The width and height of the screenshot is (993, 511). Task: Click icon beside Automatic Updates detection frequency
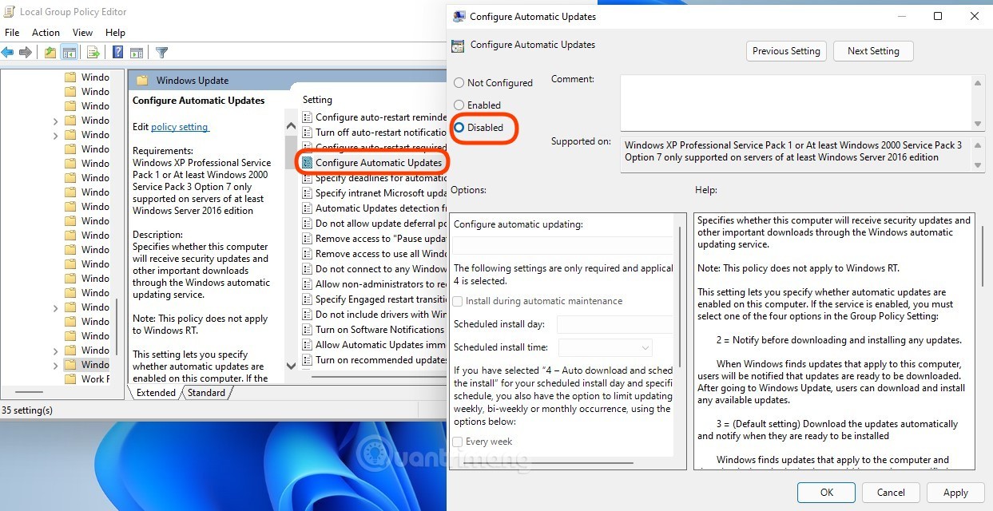coord(308,208)
